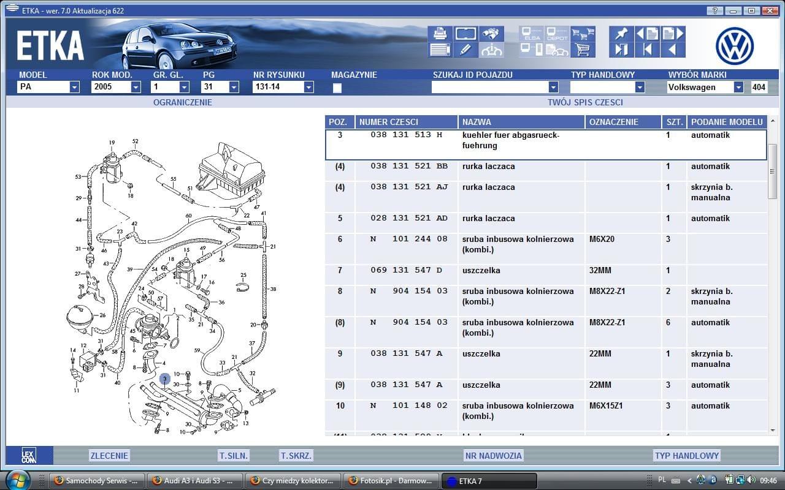
Task: Click the DEPOT connection icon
Action: pos(557,34)
